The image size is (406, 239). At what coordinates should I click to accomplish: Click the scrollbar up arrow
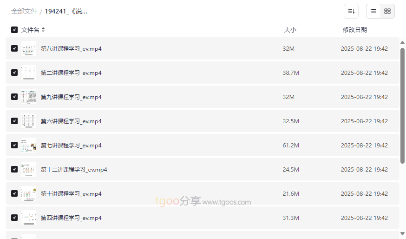402,43
